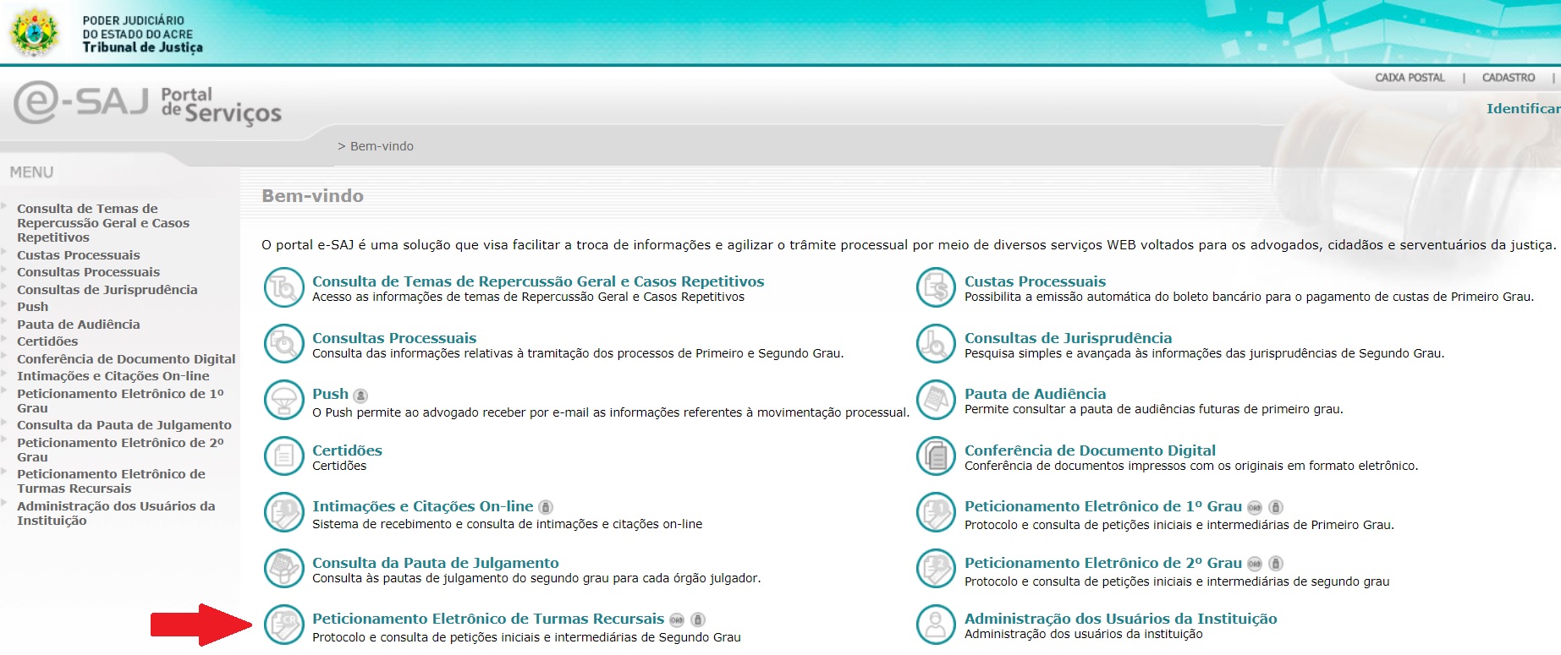1561x655 pixels.
Task: Click the Custas Processuais circular icon
Action: point(936,287)
